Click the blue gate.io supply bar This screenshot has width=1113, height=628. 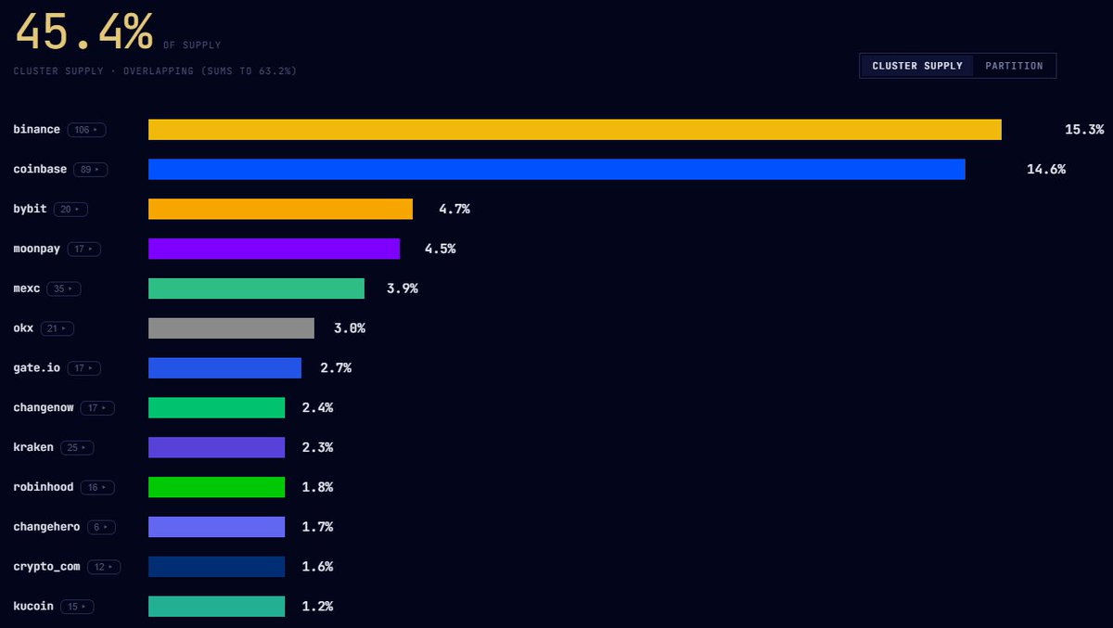[x=224, y=368]
